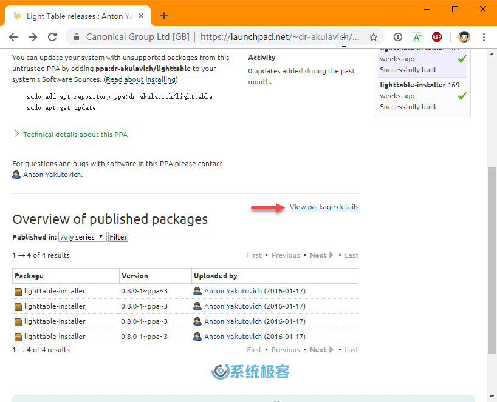Click the Overview of published packages heading

(110, 219)
